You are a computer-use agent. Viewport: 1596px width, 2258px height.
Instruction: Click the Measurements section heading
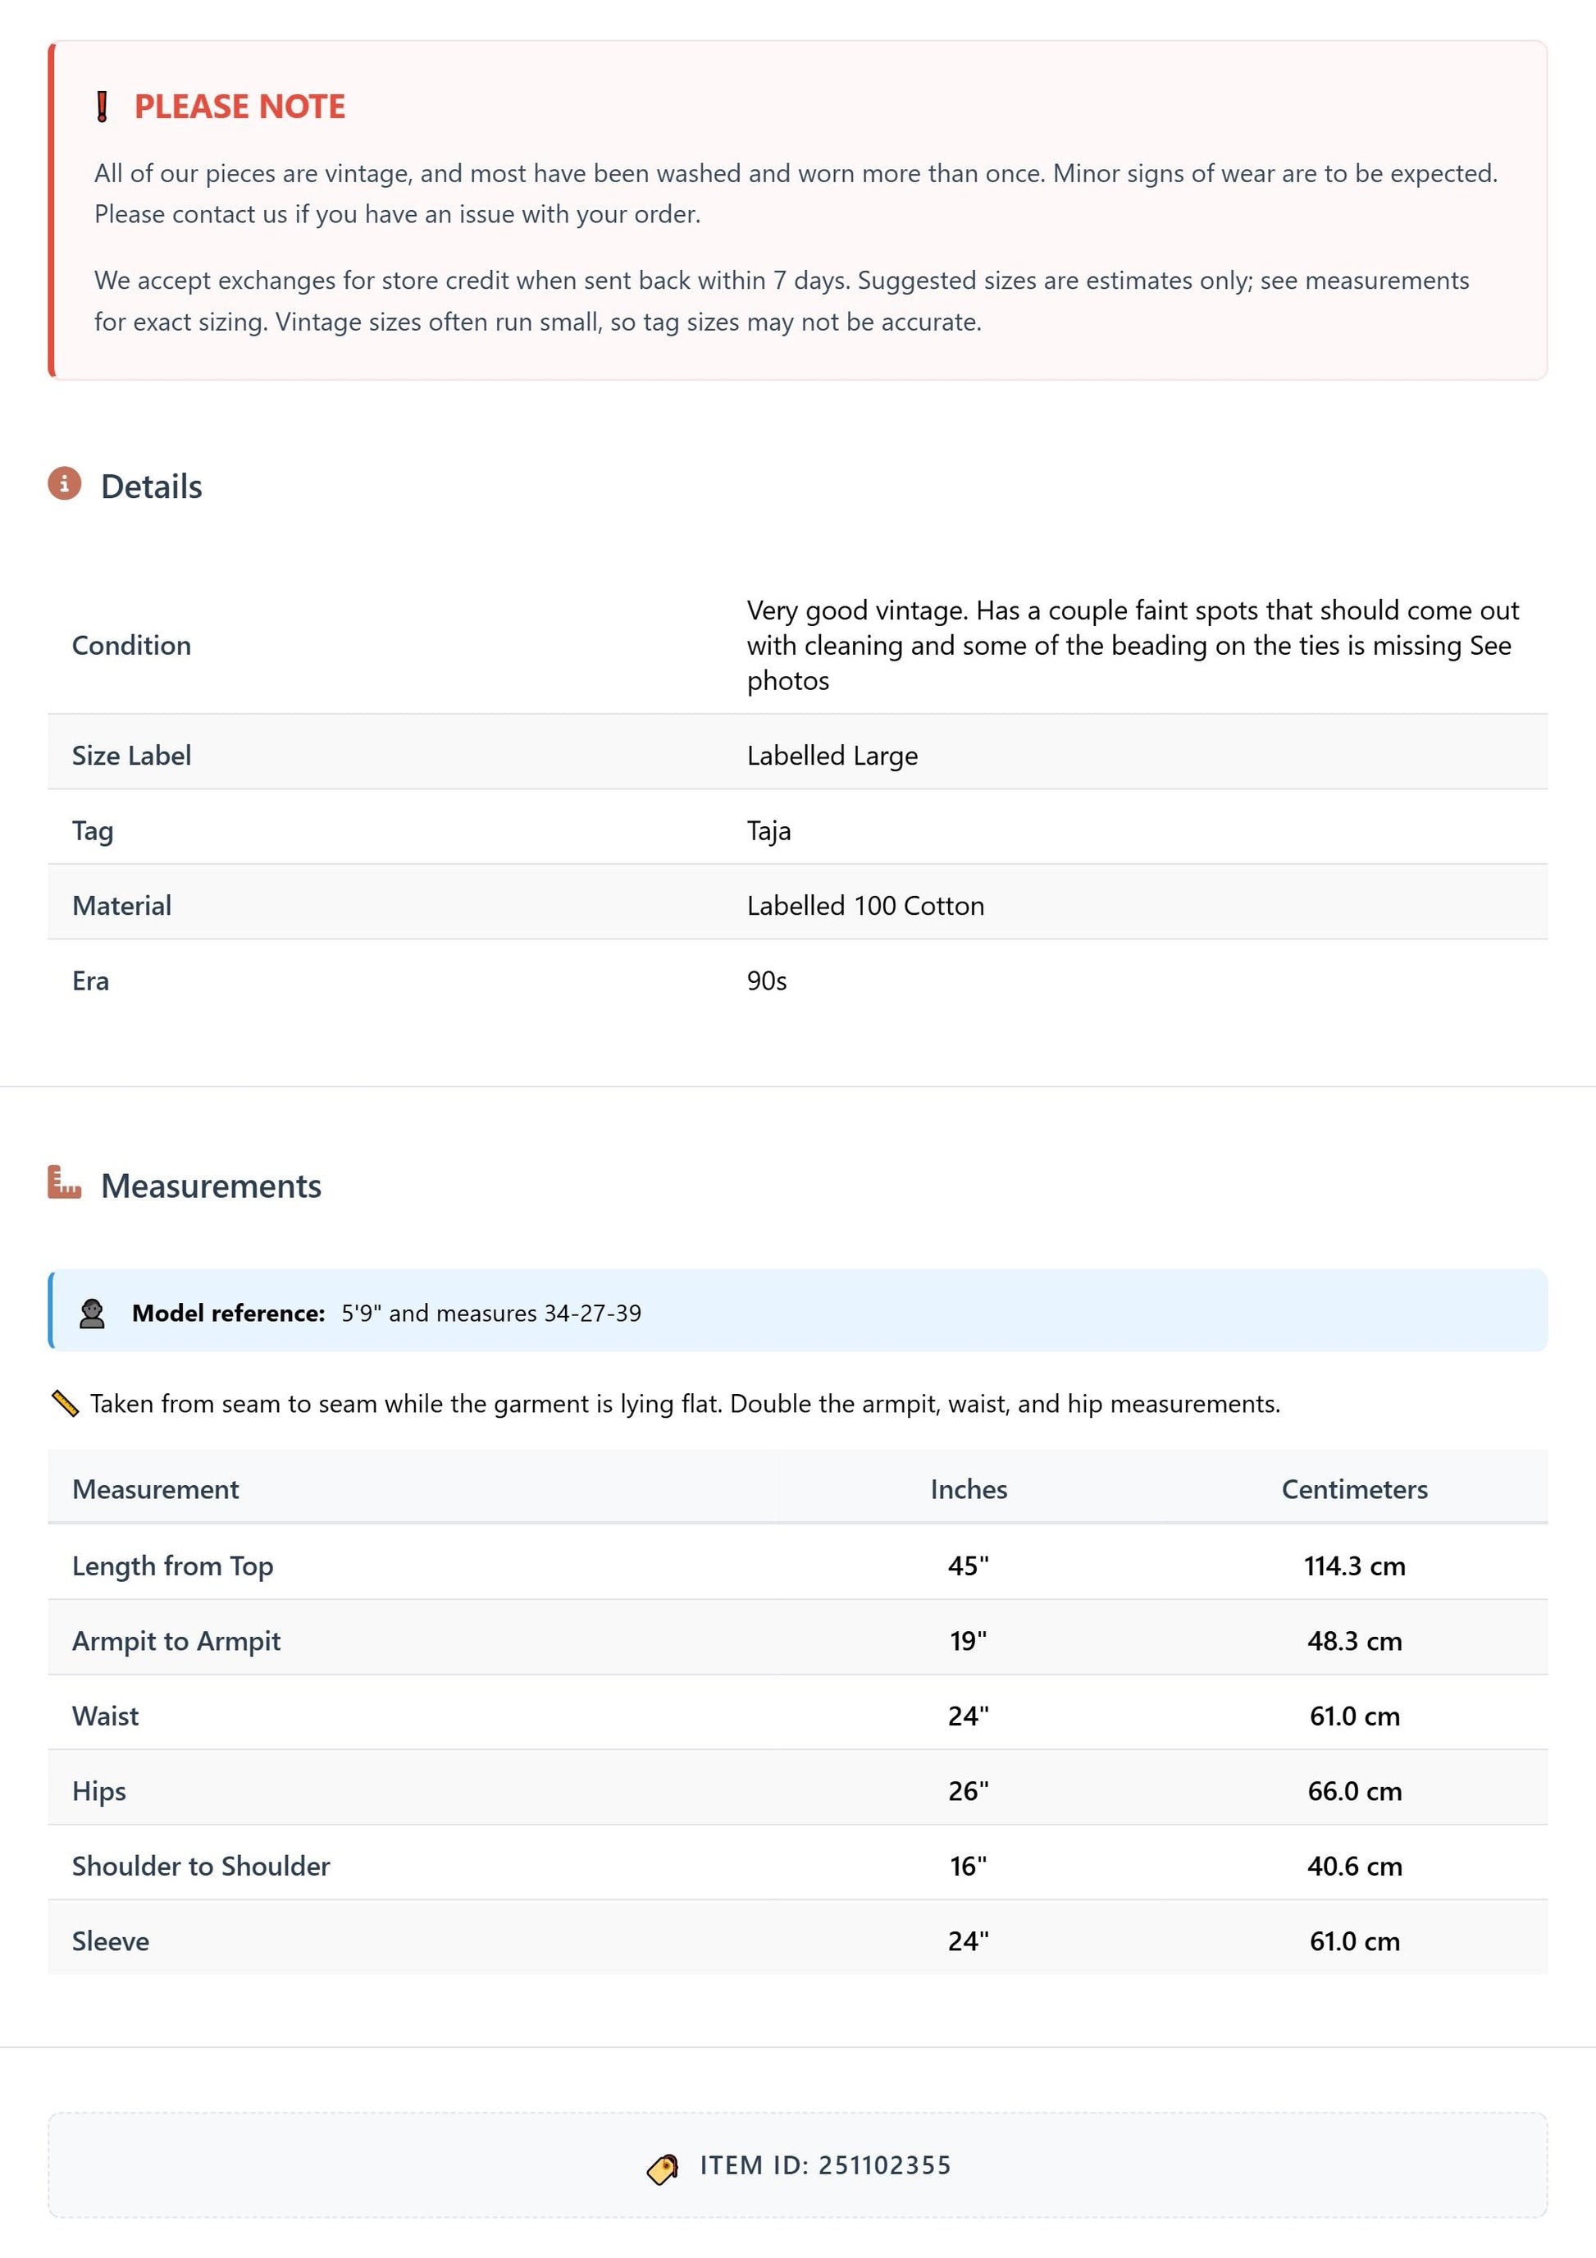pos(212,1186)
